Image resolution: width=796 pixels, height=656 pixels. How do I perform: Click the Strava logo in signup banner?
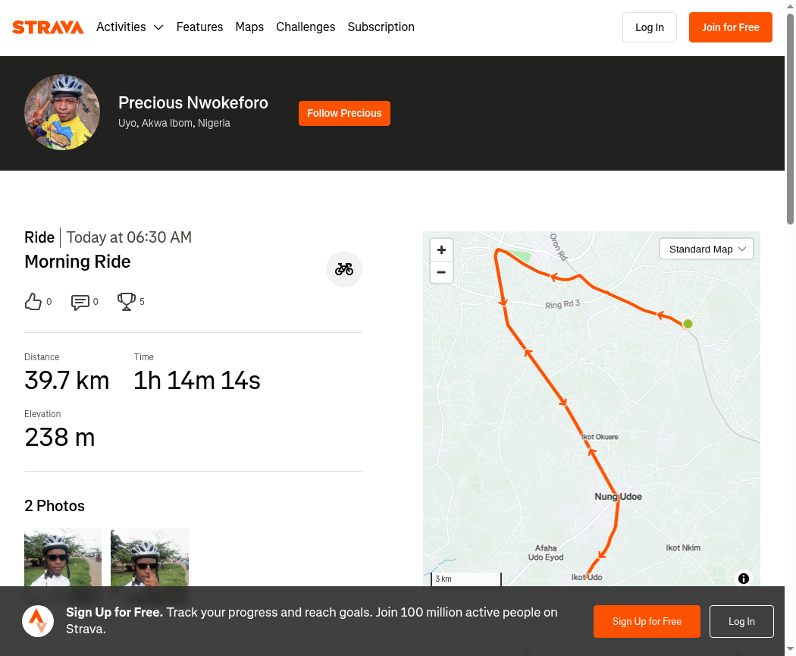(38, 621)
